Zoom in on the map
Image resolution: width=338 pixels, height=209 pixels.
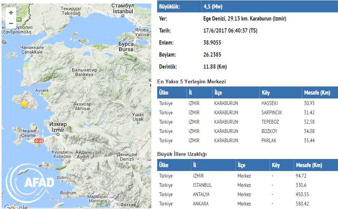point(11,12)
